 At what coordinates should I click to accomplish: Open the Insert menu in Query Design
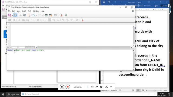[24, 11]
